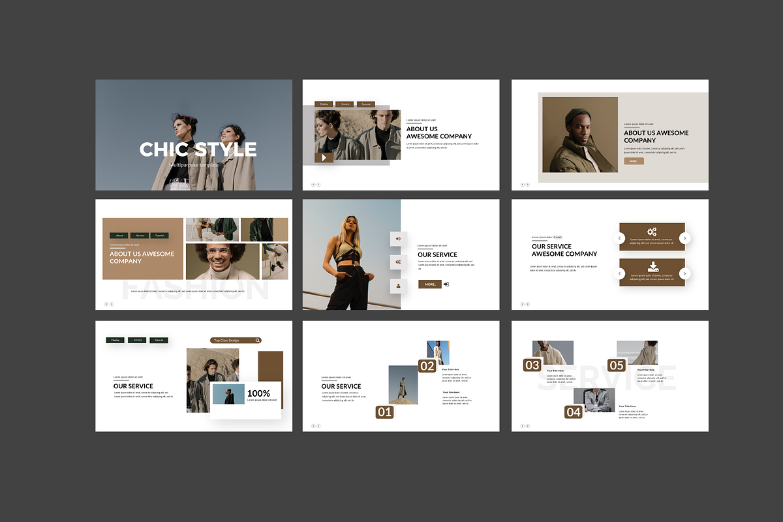Click ABOUT US AWESOME COMPANY heading on tan panel
Image resolution: width=783 pixels, height=522 pixels.
[x=142, y=258]
